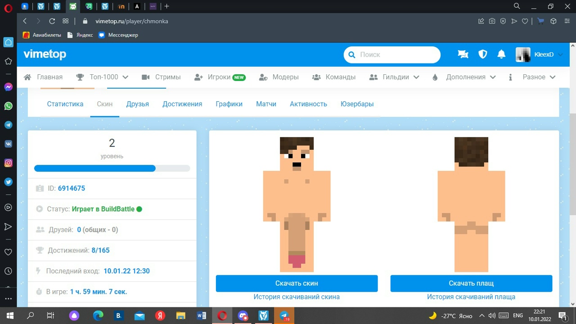Switch to the Статистика tab

[x=65, y=103]
